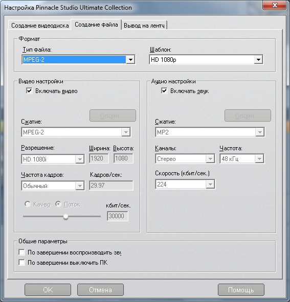Open the Вывод на ленту tab
Screen dimensions: 290x302
[144, 26]
